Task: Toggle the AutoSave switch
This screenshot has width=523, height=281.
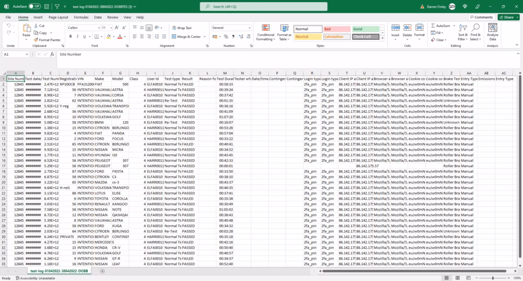Action: click(x=34, y=7)
